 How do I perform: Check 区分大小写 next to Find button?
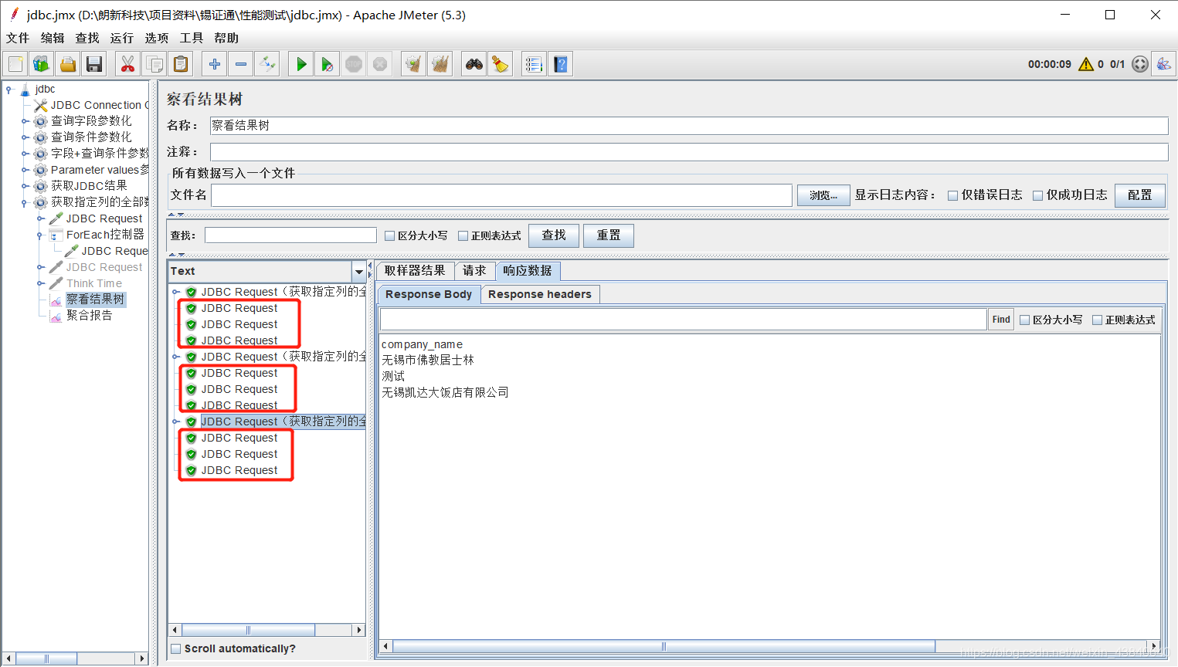(x=1024, y=320)
